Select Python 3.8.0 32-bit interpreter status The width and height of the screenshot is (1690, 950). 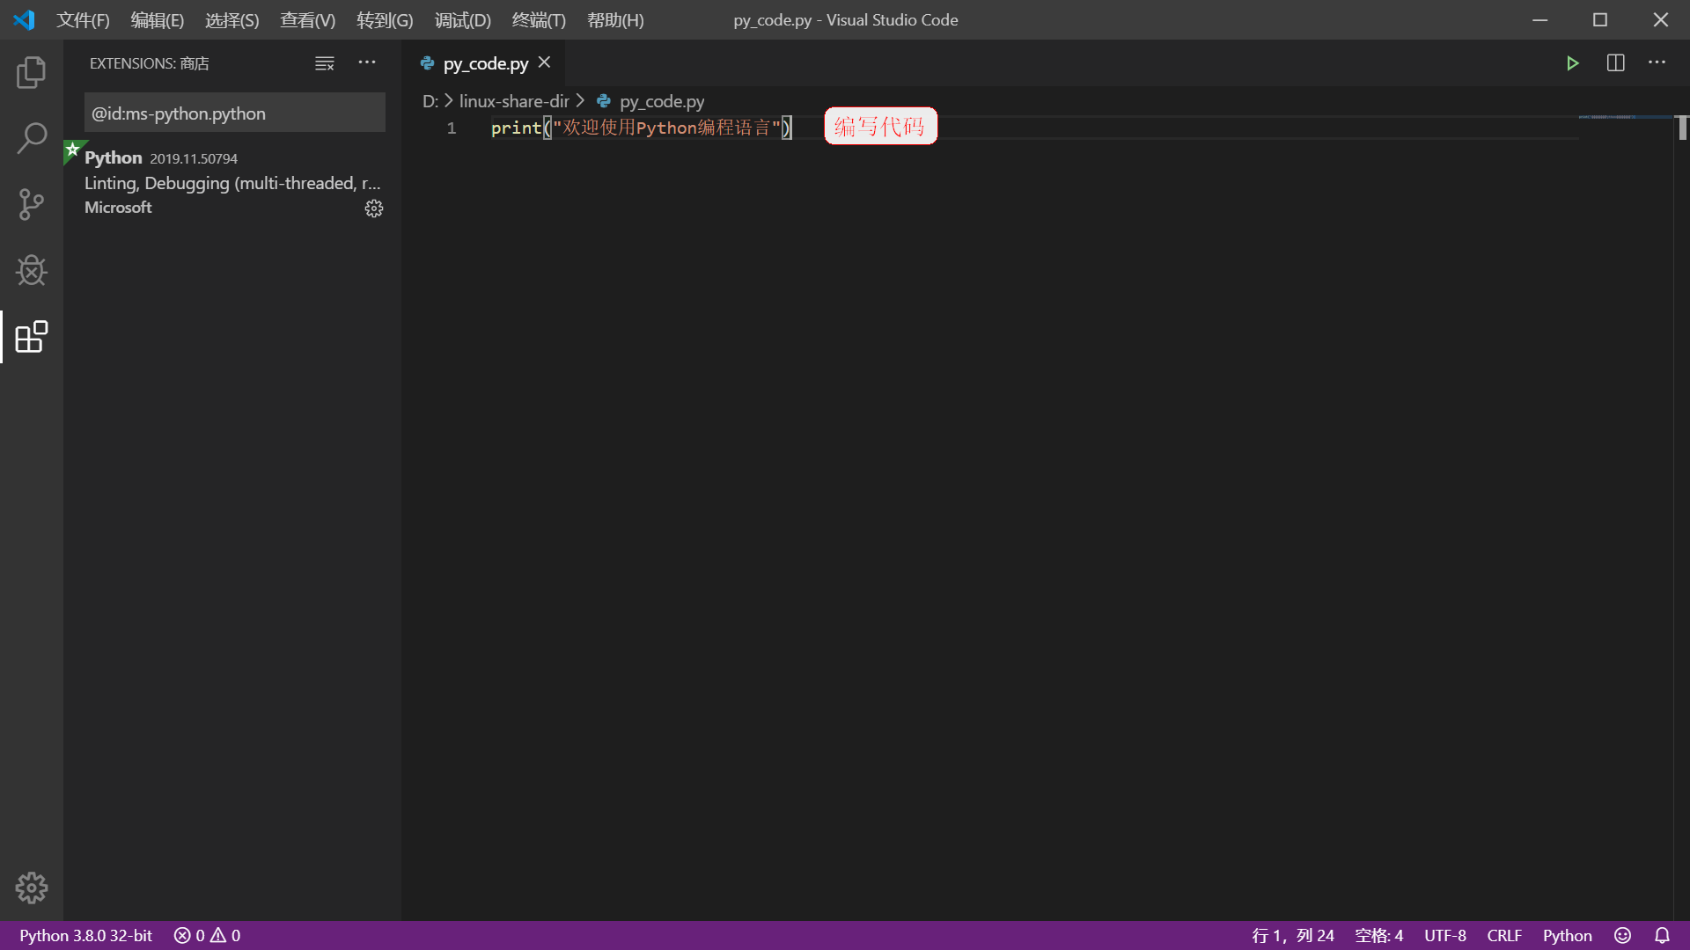[x=86, y=935]
